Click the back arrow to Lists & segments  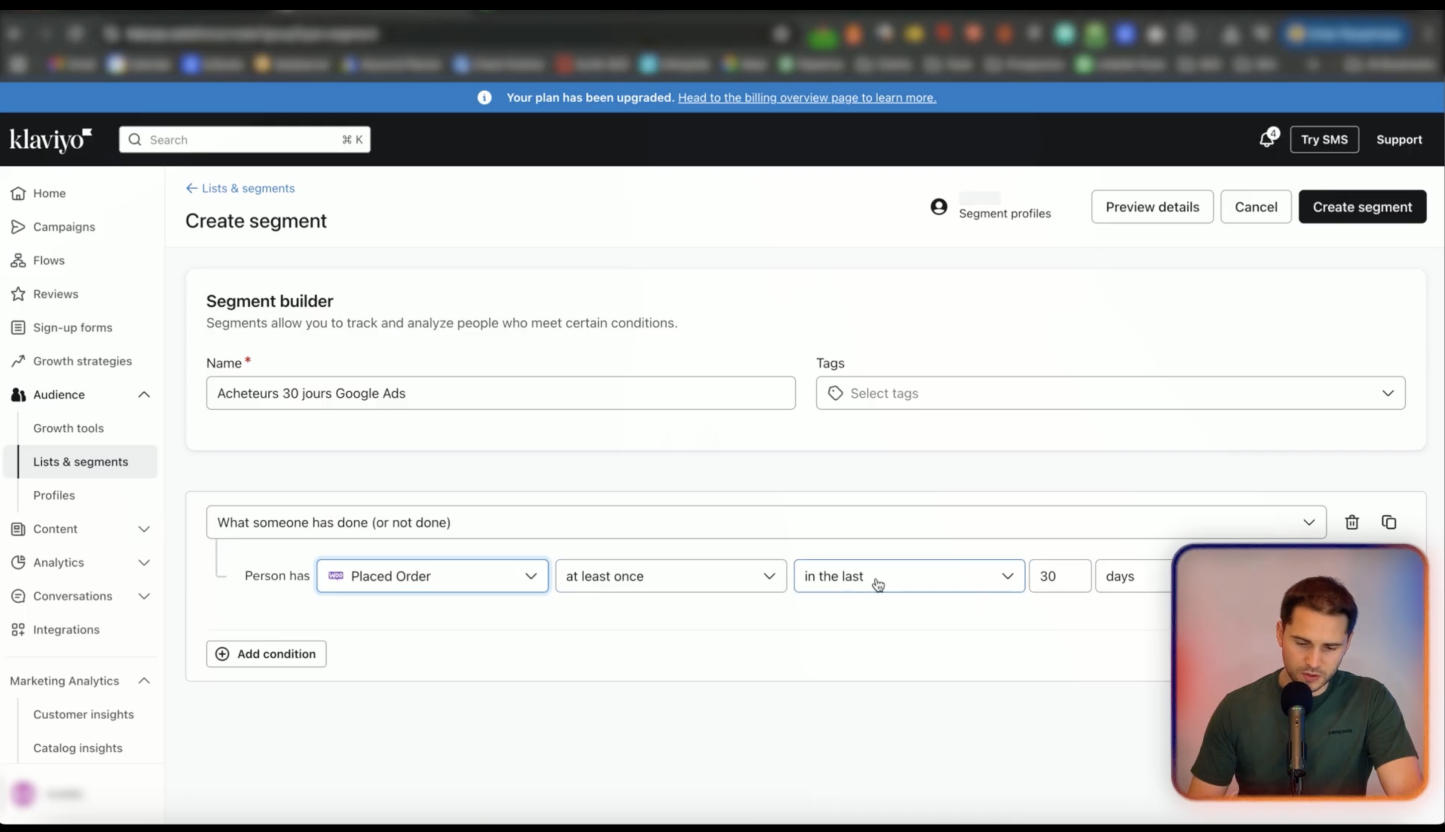click(191, 188)
